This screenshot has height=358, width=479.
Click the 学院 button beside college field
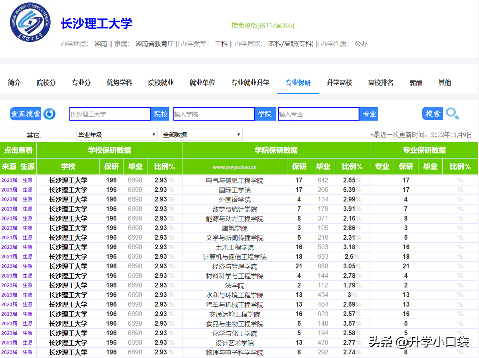(265, 114)
